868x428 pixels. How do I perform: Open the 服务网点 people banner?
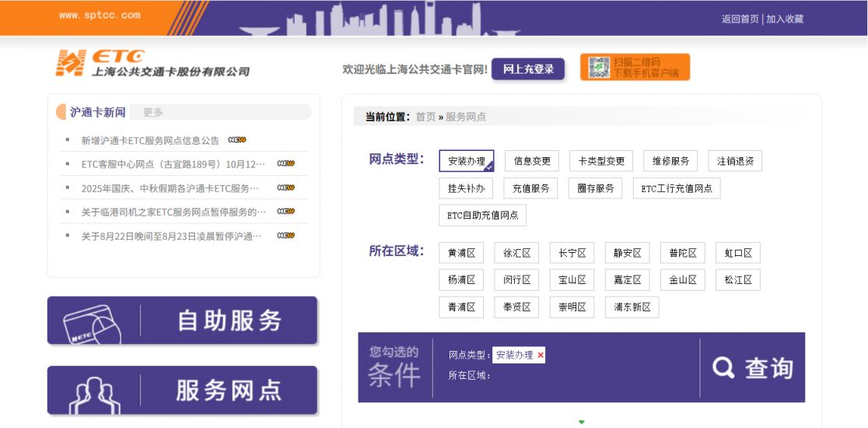tap(183, 390)
